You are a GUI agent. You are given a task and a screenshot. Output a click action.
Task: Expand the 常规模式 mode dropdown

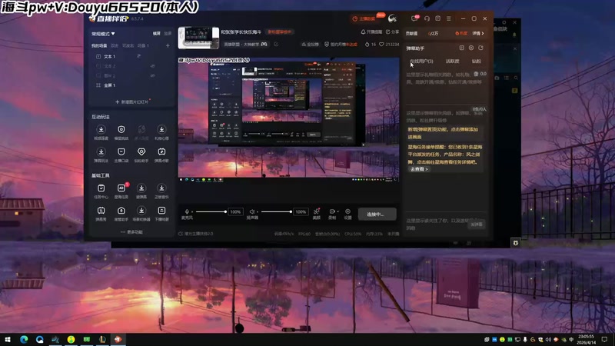click(103, 34)
